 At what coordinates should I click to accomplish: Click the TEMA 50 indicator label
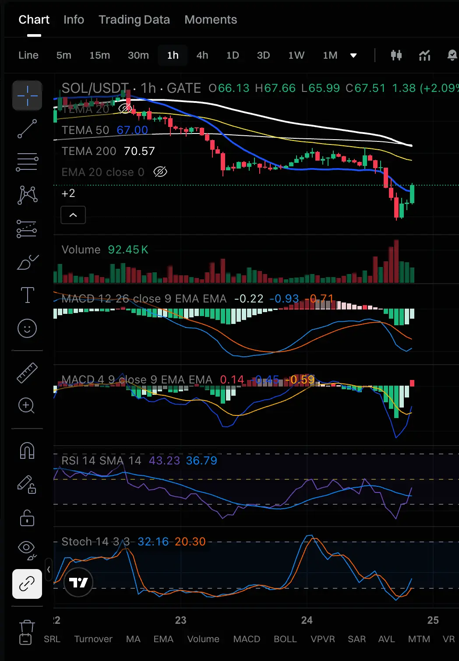point(85,130)
